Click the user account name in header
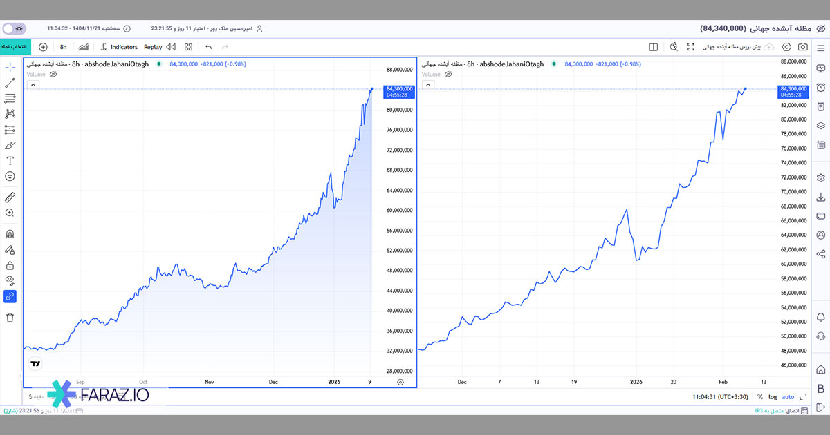The height and width of the screenshot is (435, 830). 231,28
